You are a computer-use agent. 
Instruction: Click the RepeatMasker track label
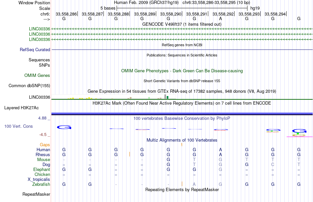click(x=36, y=194)
